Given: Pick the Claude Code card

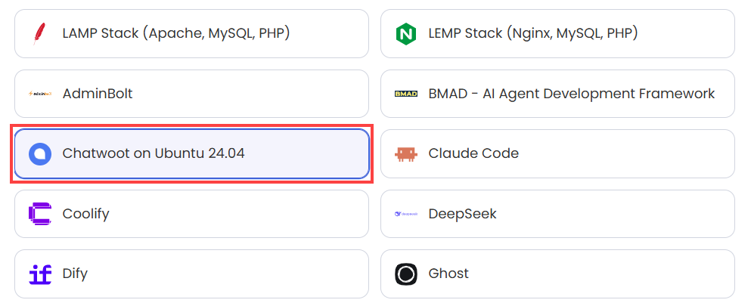Looking at the screenshot, I should point(557,154).
